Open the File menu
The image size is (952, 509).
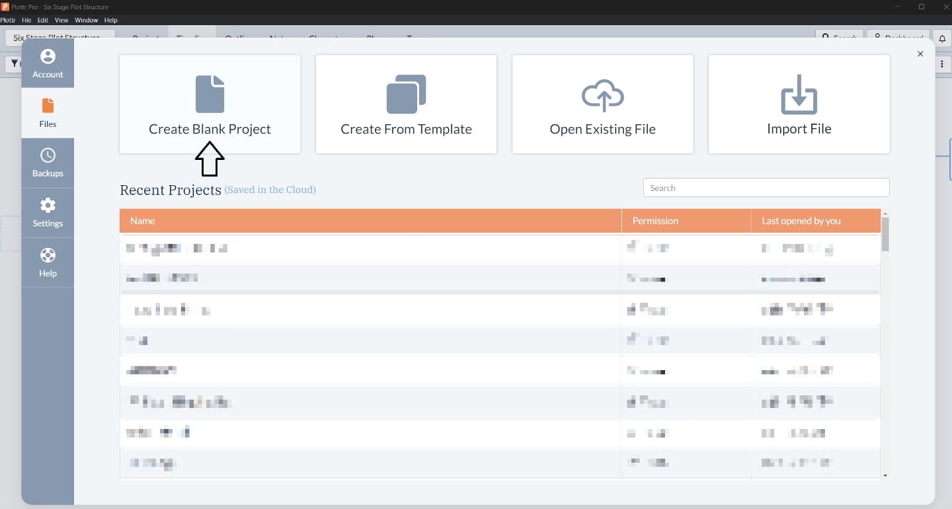(x=26, y=20)
